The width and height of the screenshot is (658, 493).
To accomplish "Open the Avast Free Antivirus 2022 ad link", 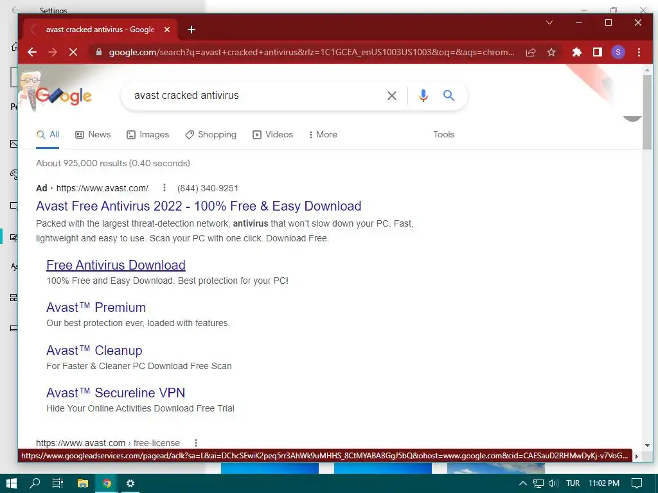I will (199, 206).
